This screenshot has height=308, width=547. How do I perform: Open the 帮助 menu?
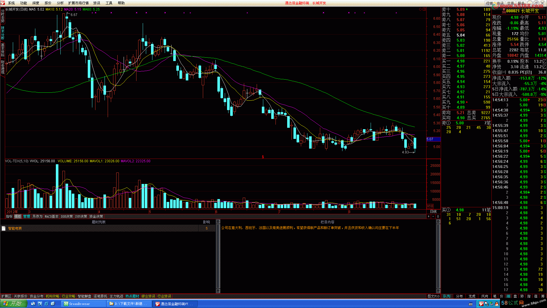[x=121, y=3]
